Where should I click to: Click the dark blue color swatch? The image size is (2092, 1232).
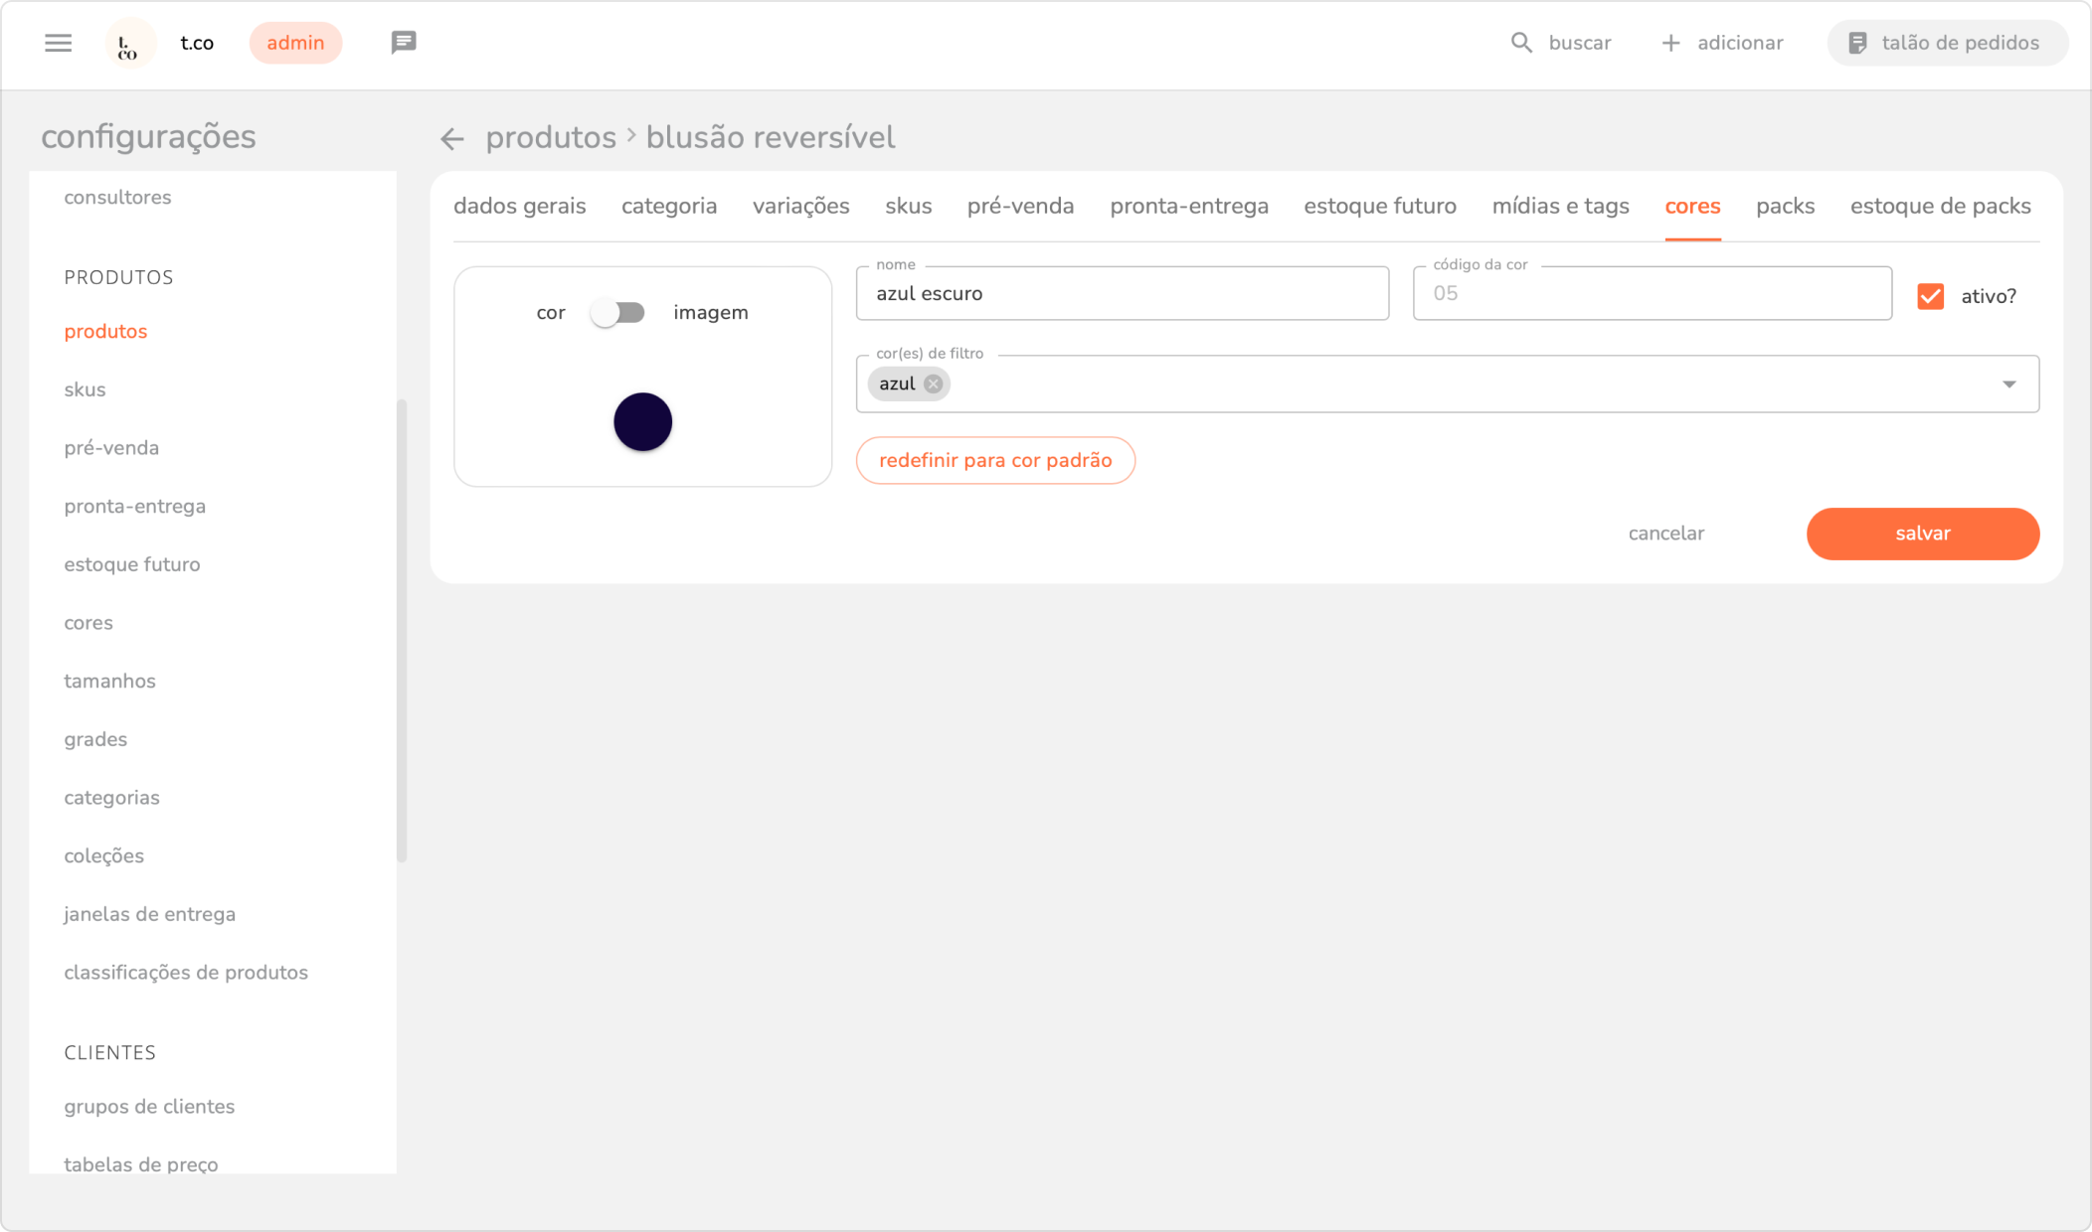(x=642, y=422)
